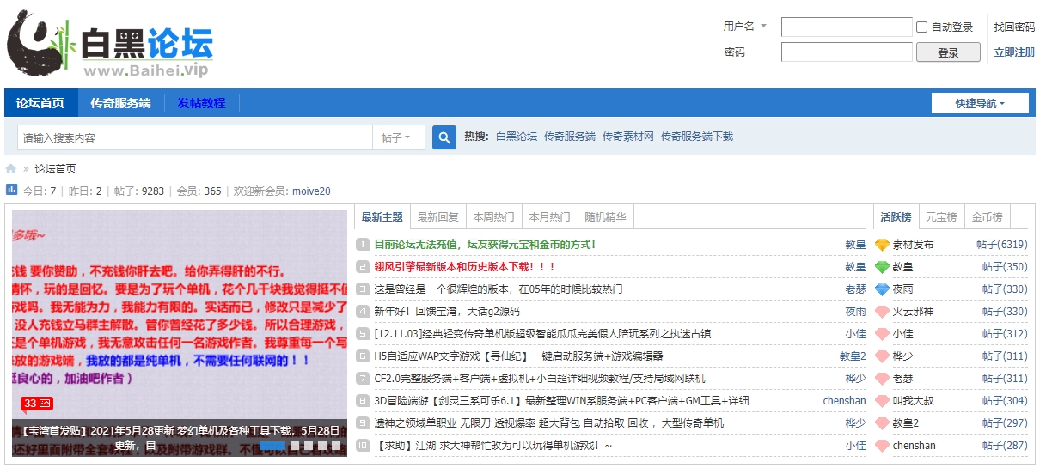Select the 元宝榜 ranking tab

940,217
